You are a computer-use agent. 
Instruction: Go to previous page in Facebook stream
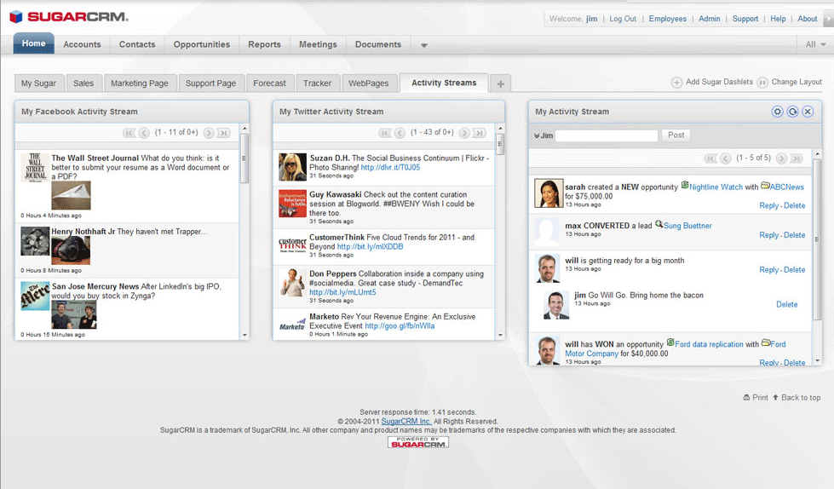point(144,133)
